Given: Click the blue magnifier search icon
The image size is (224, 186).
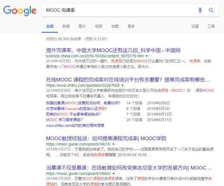Looking at the screenshot, I should 211,10.
